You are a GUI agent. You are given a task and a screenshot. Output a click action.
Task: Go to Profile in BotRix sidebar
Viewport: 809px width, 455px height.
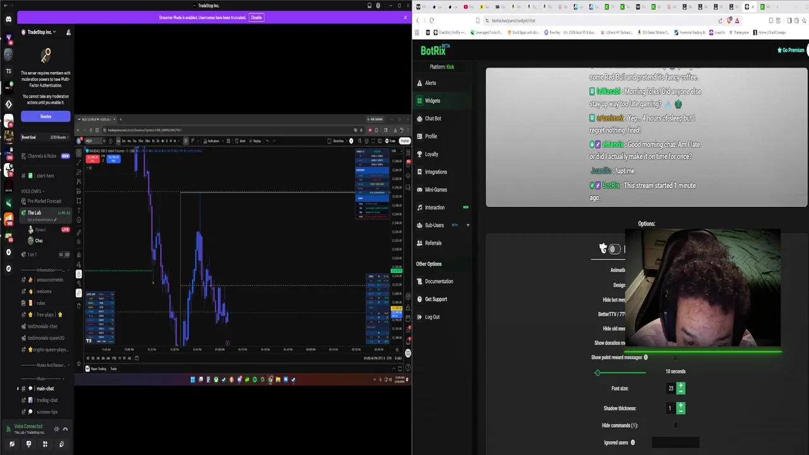(430, 136)
